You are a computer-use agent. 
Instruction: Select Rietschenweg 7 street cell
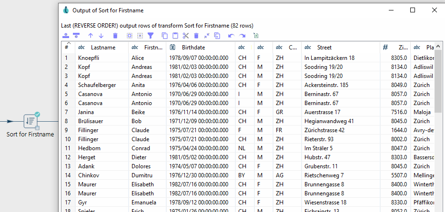tap(341, 175)
